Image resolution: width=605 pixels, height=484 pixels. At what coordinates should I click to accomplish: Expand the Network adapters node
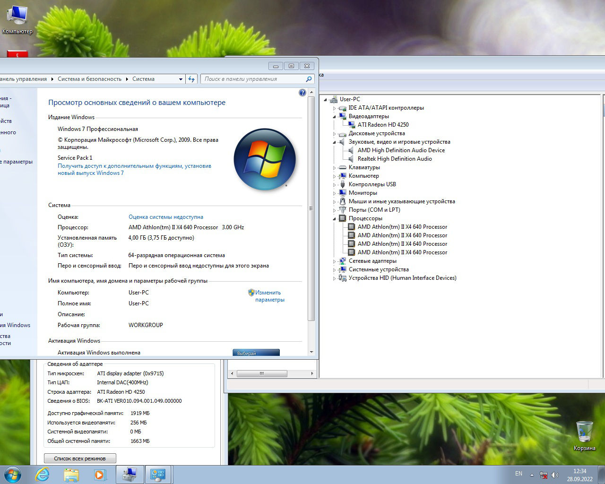tap(335, 261)
